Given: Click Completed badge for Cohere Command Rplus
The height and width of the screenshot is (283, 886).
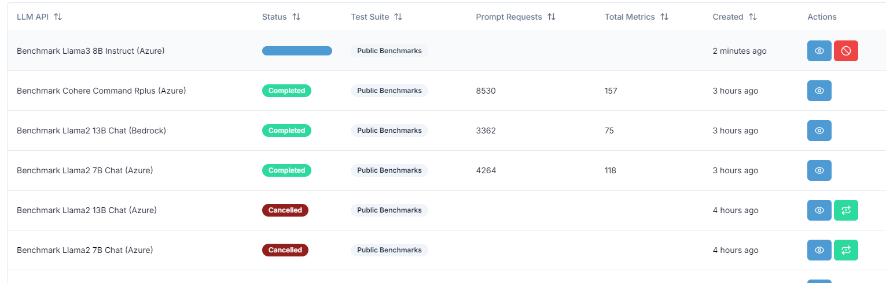Looking at the screenshot, I should point(286,91).
